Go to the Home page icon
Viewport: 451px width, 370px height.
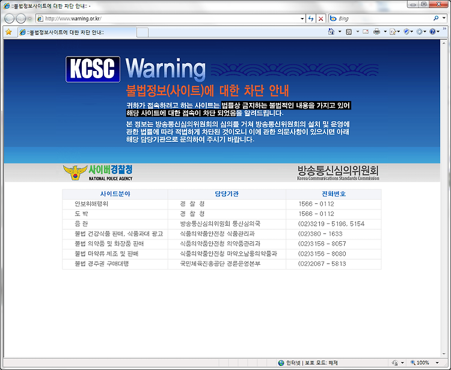pos(331,32)
